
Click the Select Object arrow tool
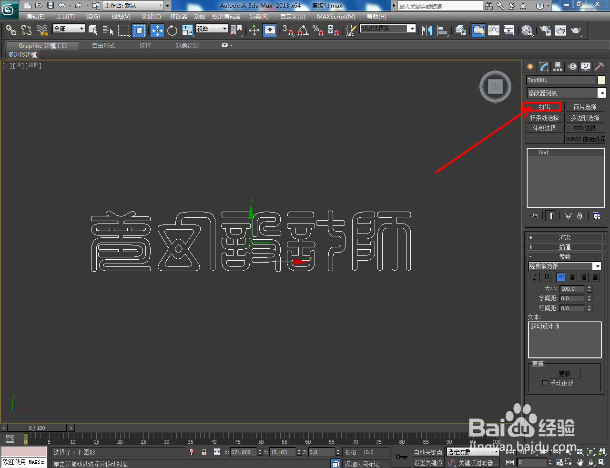93,31
